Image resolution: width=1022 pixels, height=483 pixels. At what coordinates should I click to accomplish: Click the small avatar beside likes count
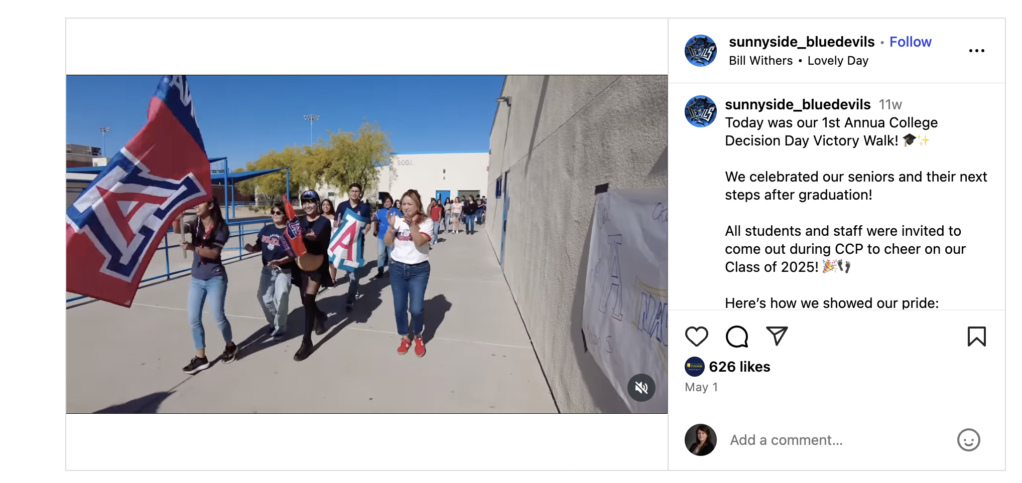[695, 367]
